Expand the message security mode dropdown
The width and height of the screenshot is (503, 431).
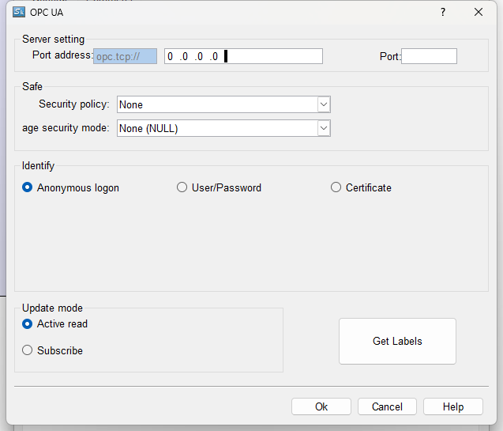[x=323, y=128]
